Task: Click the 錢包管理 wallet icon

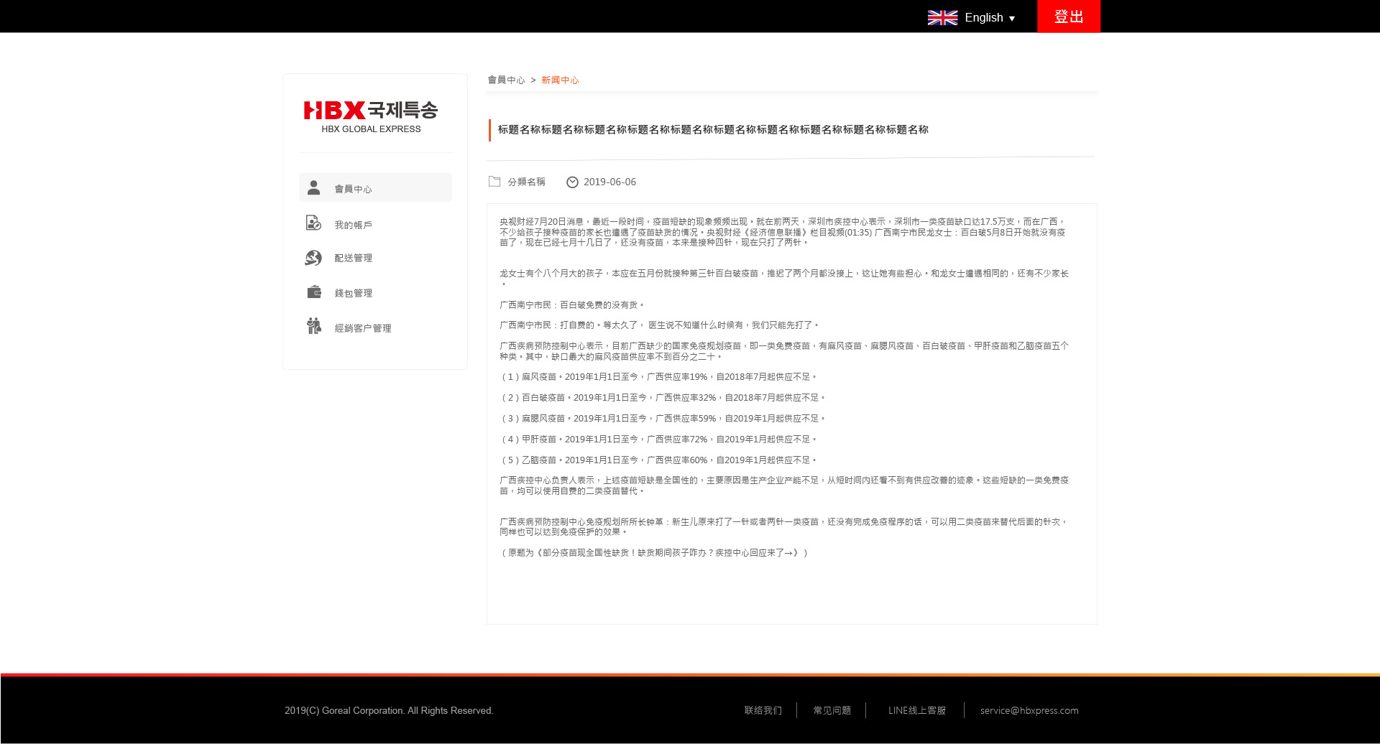Action: 313,292
